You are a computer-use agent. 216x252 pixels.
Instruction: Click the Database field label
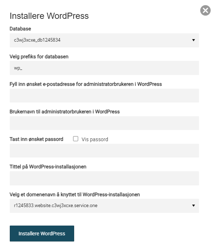tap(20, 29)
